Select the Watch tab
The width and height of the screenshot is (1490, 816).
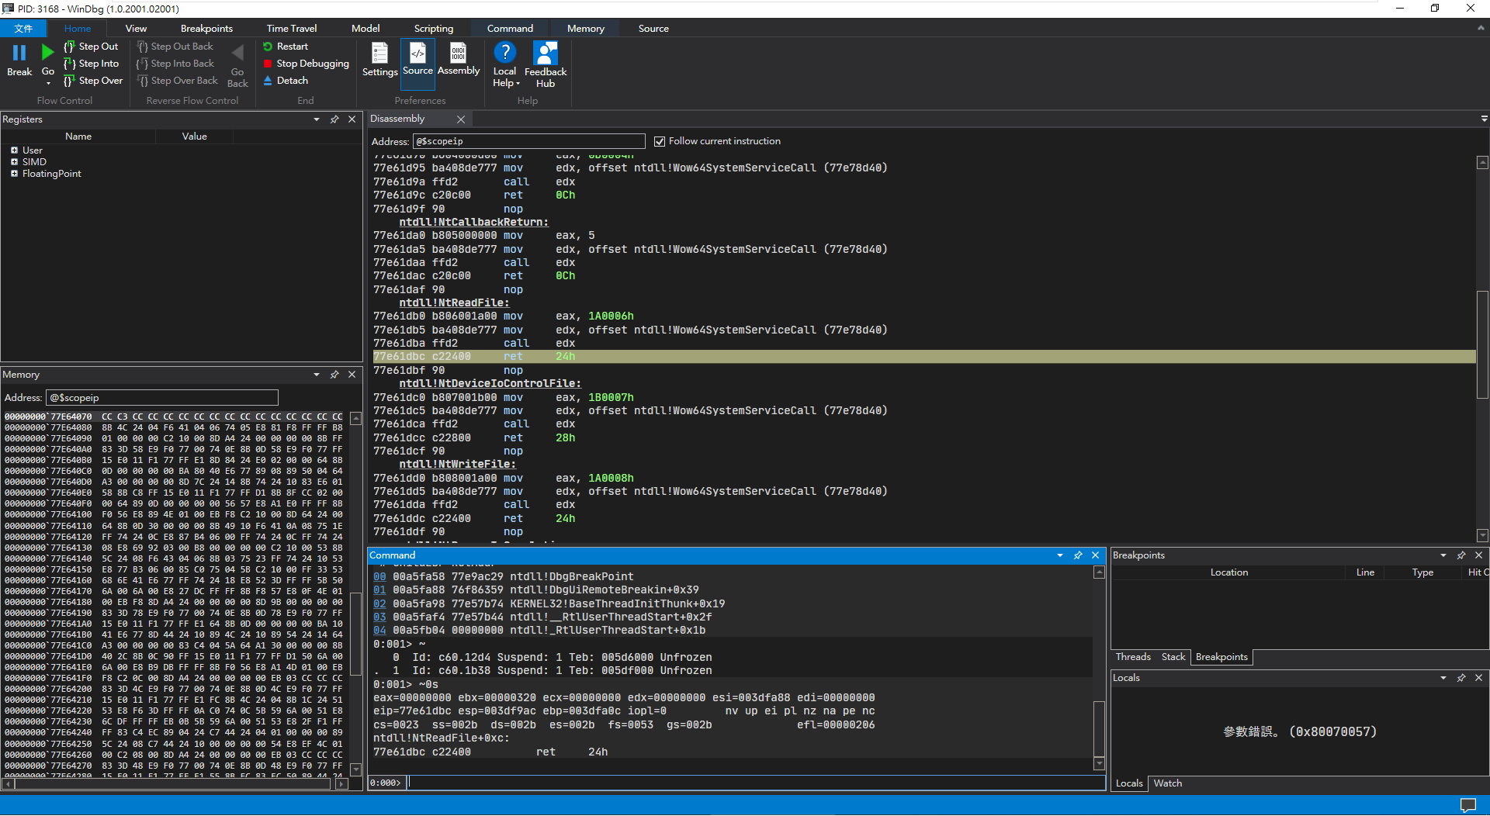[x=1168, y=783]
